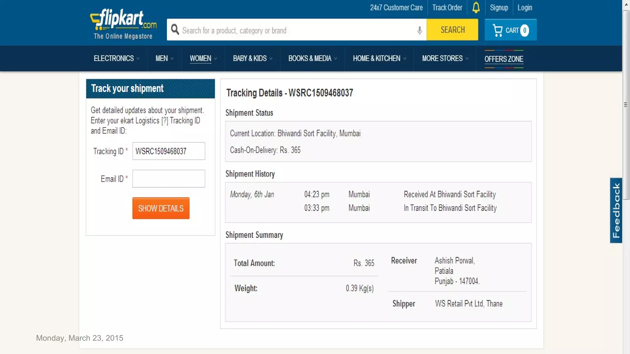Image resolution: width=630 pixels, height=354 pixels.
Task: Click the vertical page scrollbar
Action: (x=626, y=104)
